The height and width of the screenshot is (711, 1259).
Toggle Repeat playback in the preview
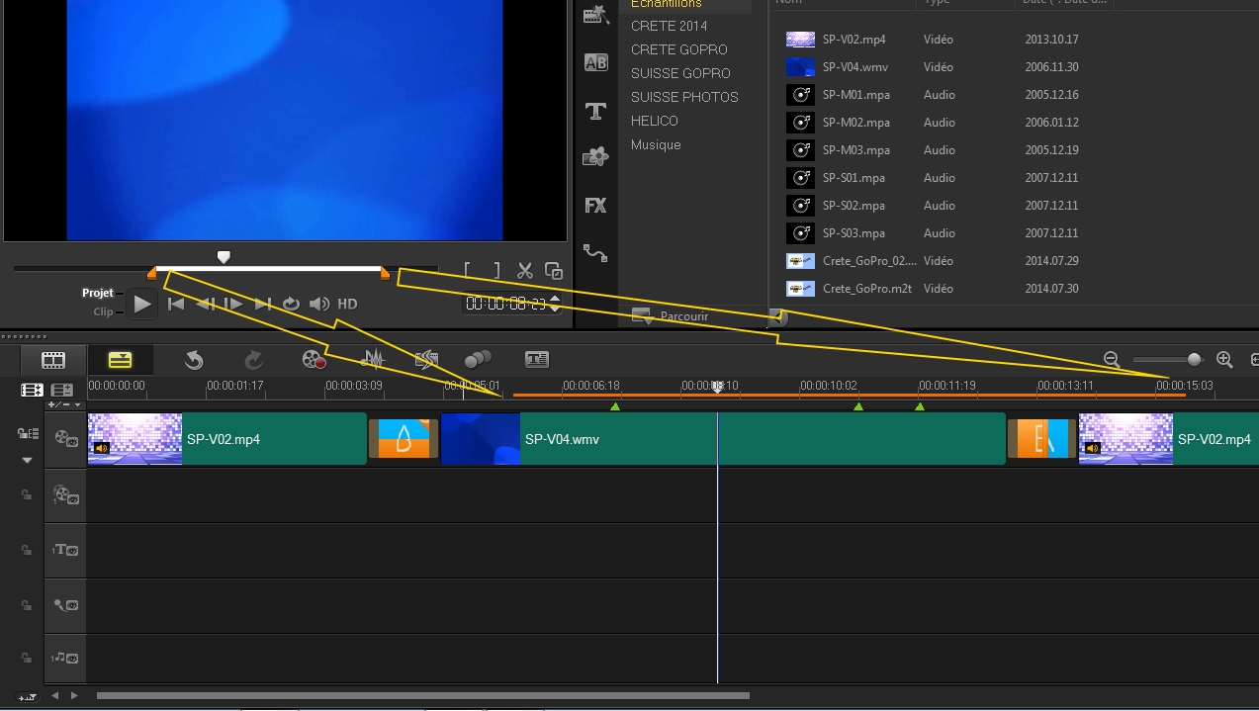(x=291, y=305)
